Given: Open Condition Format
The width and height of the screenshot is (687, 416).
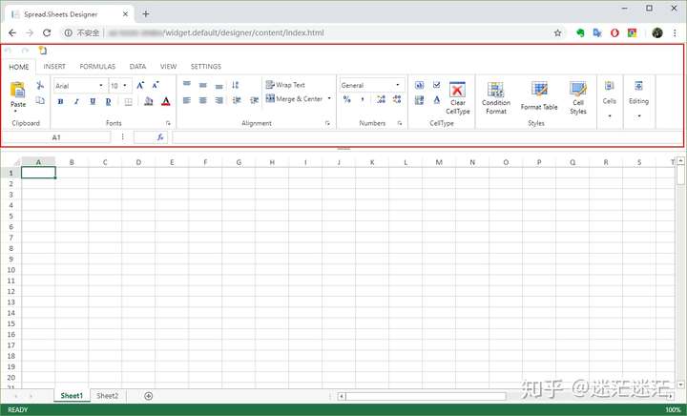Looking at the screenshot, I should pyautogui.click(x=496, y=98).
